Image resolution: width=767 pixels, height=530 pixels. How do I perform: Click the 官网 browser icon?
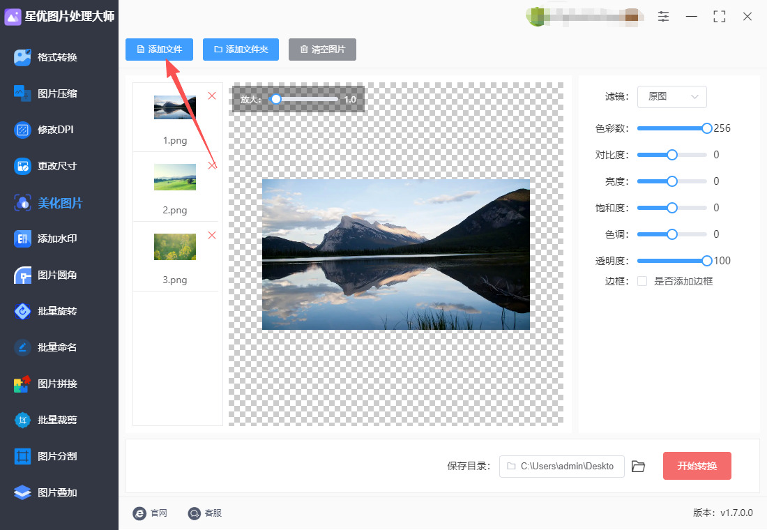click(x=139, y=513)
